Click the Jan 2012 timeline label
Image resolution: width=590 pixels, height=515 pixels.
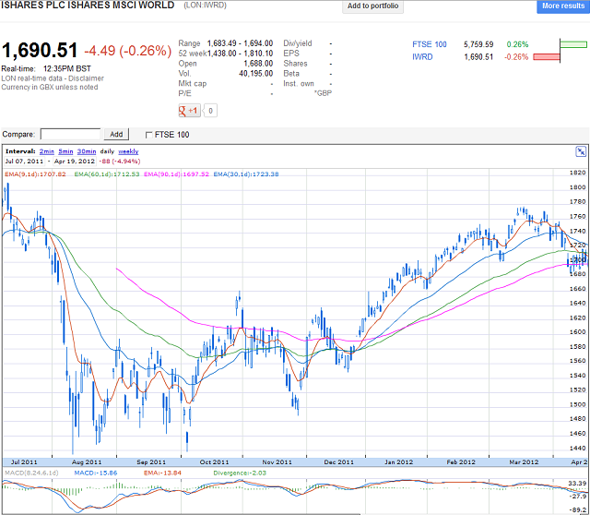[398, 462]
